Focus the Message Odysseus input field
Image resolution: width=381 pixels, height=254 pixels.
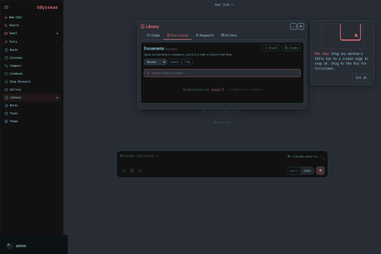[x=201, y=156]
